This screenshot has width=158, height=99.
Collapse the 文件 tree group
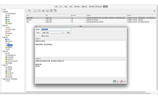pyautogui.click(x=2, y=37)
